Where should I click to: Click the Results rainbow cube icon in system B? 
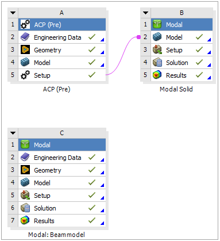pyautogui.click(x=157, y=75)
